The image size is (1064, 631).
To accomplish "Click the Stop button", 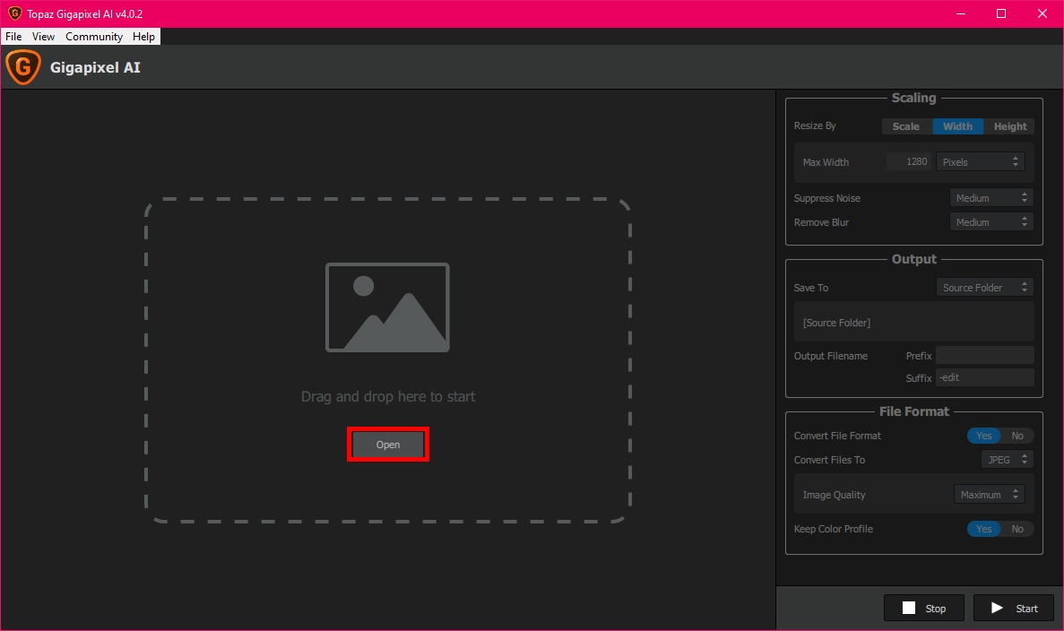I will 924,608.
